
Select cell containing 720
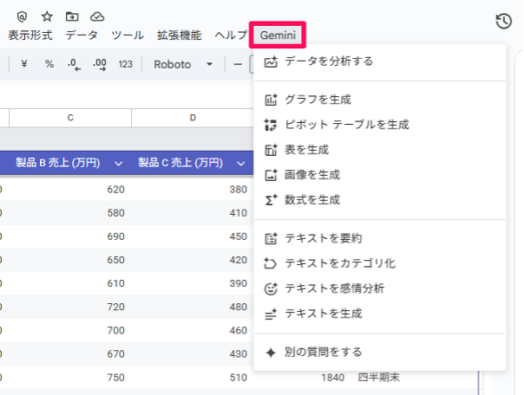coord(70,307)
